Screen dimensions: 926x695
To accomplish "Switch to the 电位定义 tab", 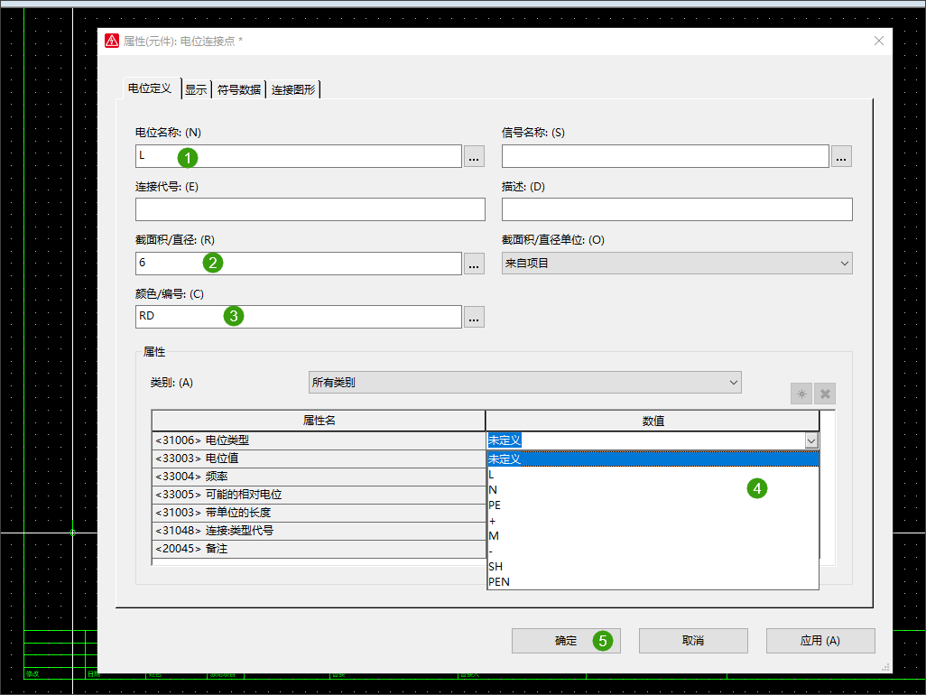I will tap(150, 88).
